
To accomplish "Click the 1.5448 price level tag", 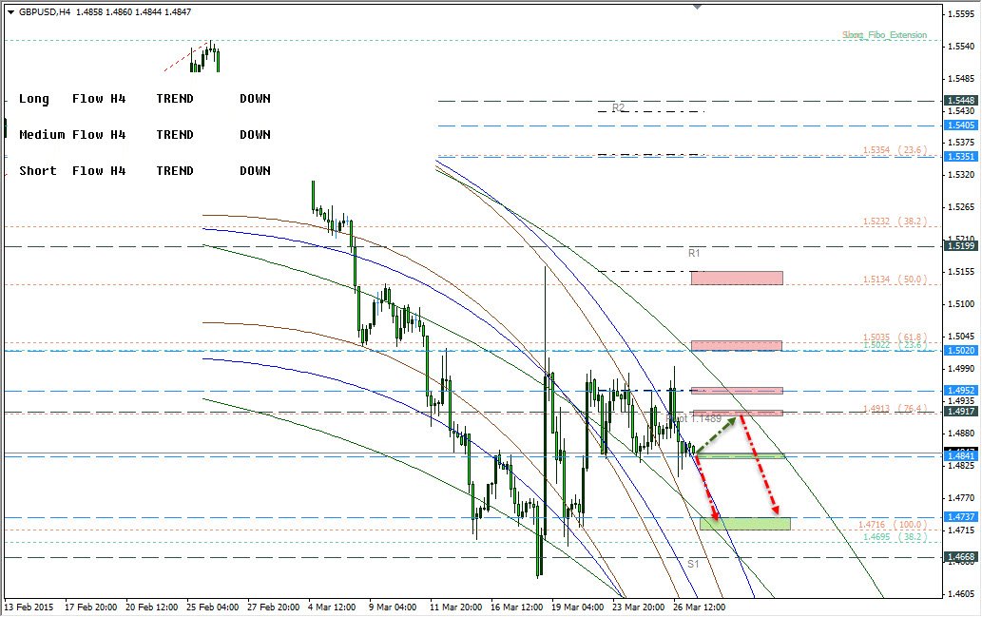I will point(961,101).
